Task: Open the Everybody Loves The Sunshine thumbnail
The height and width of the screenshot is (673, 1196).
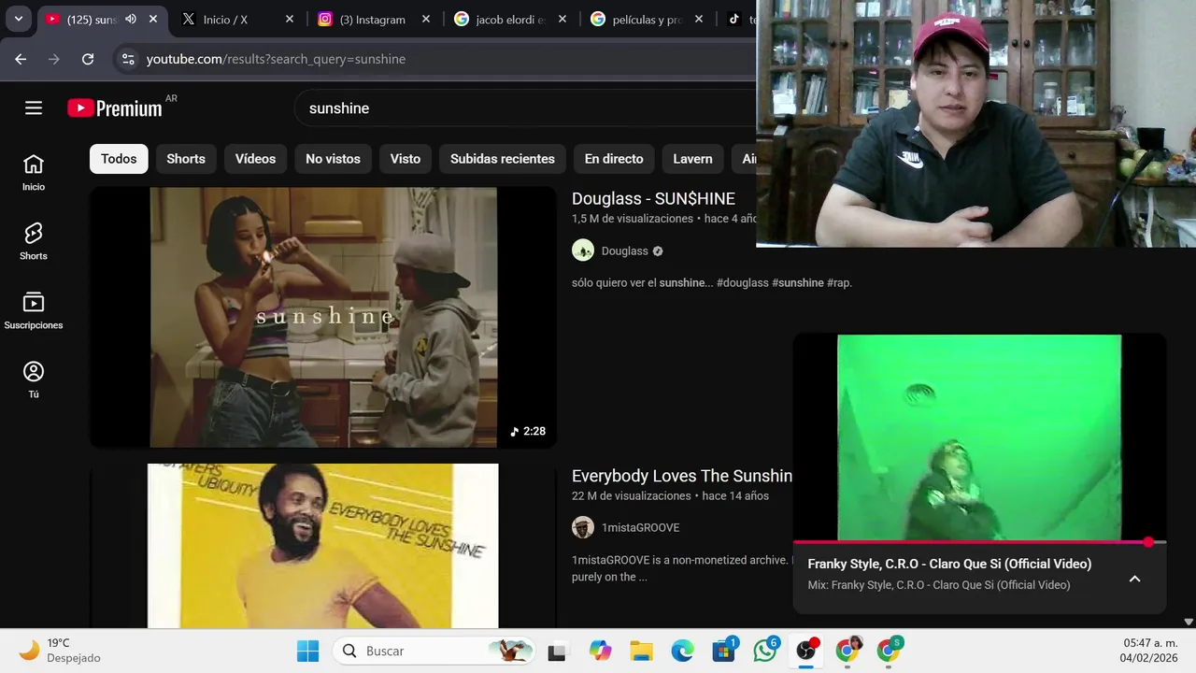Action: (x=323, y=546)
